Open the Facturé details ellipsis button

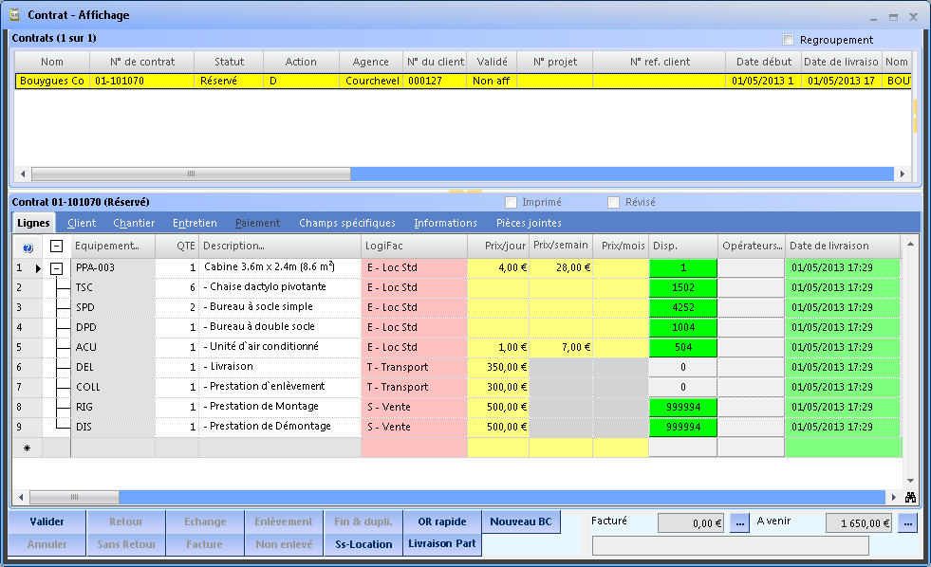tap(740, 522)
